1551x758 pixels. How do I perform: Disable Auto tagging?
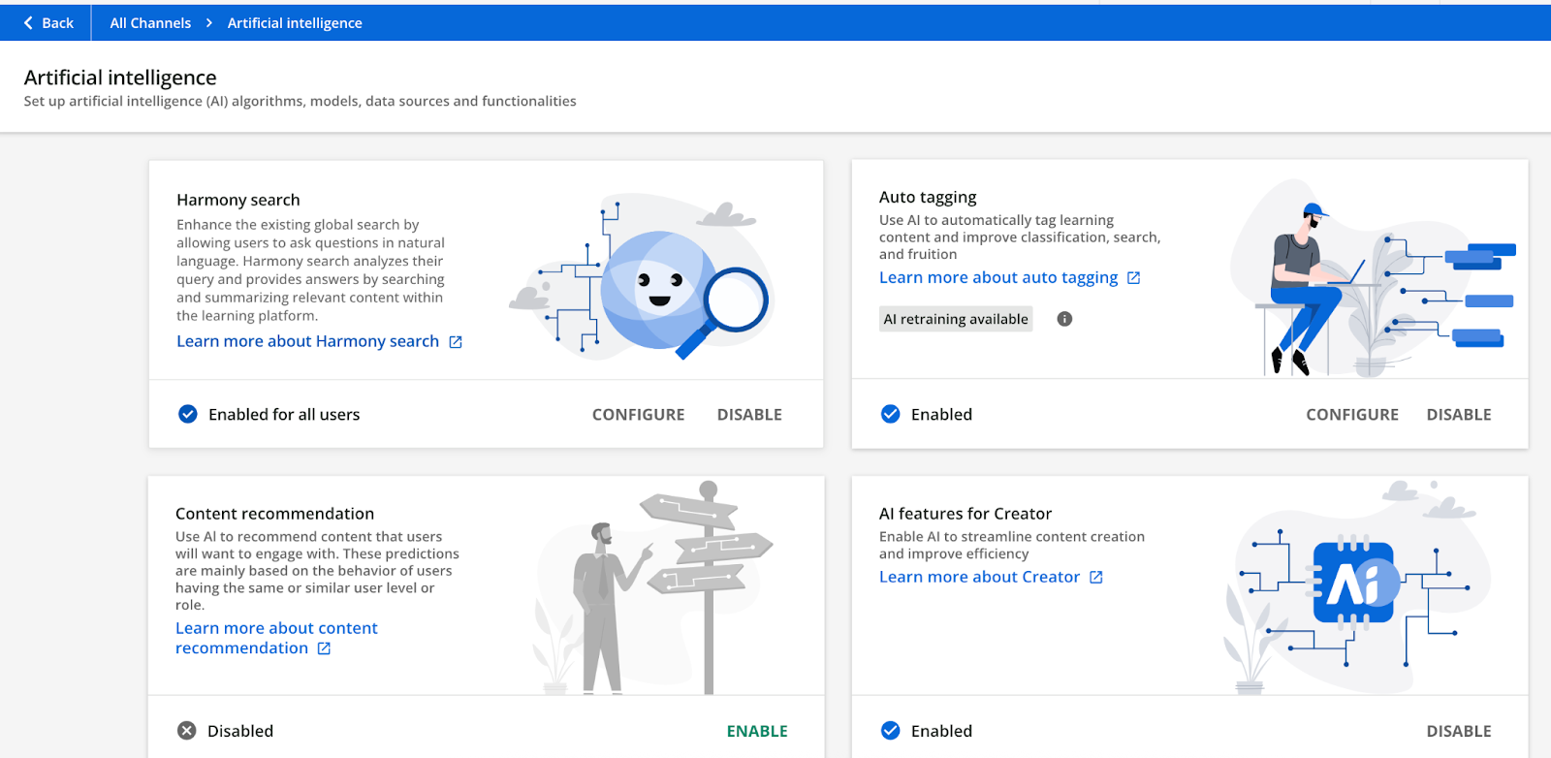[1458, 415]
